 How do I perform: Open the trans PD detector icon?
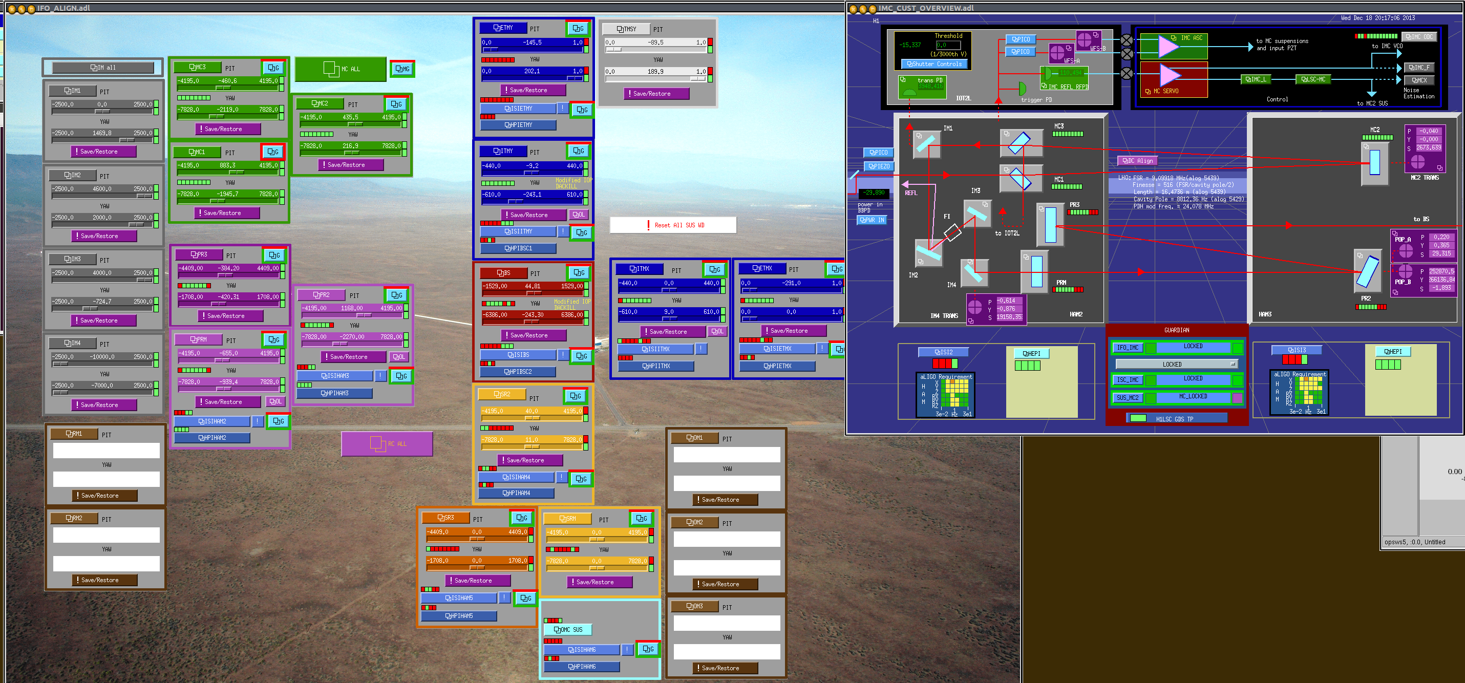[x=909, y=91]
